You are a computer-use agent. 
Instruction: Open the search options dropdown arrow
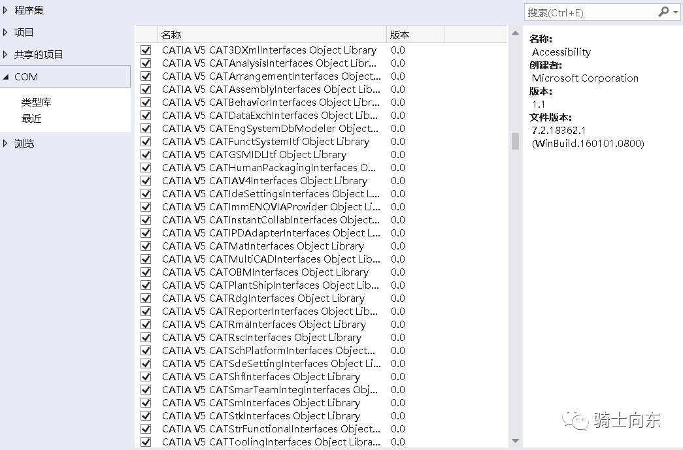click(676, 12)
